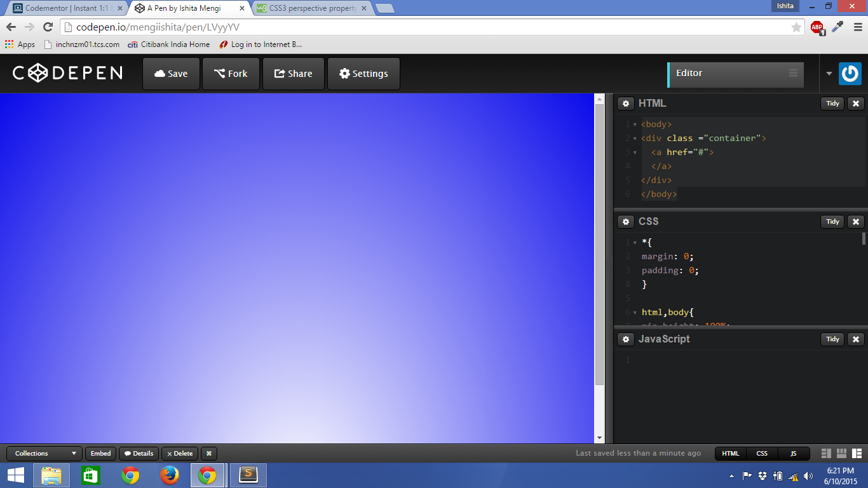Image resolution: width=868 pixels, height=488 pixels.
Task: Fork the current pen
Action: tap(231, 73)
